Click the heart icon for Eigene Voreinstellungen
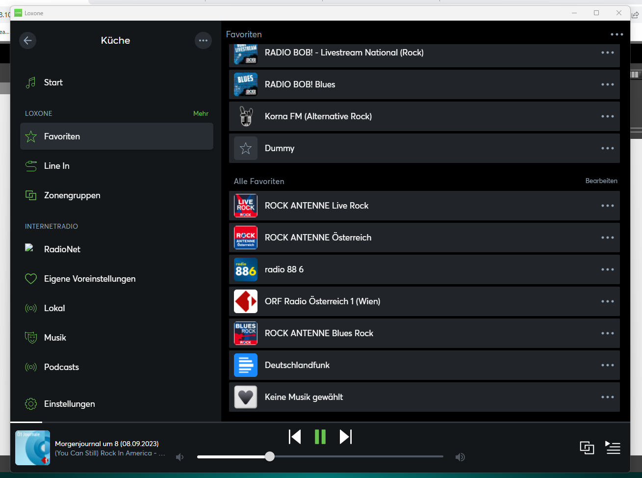642x478 pixels. pos(31,279)
